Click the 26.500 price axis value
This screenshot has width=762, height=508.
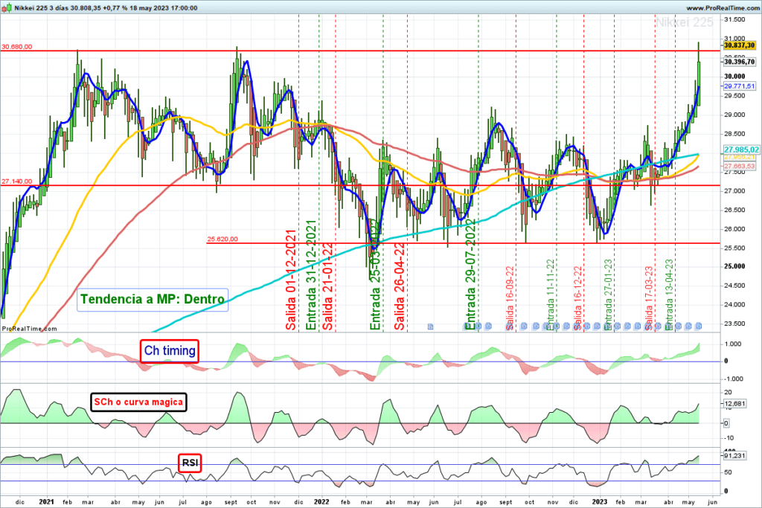click(x=734, y=210)
